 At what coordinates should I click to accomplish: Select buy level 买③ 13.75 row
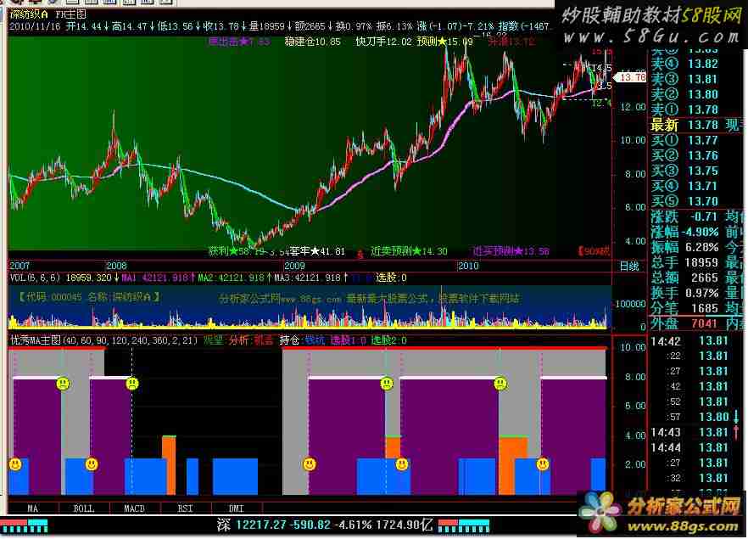685,171
